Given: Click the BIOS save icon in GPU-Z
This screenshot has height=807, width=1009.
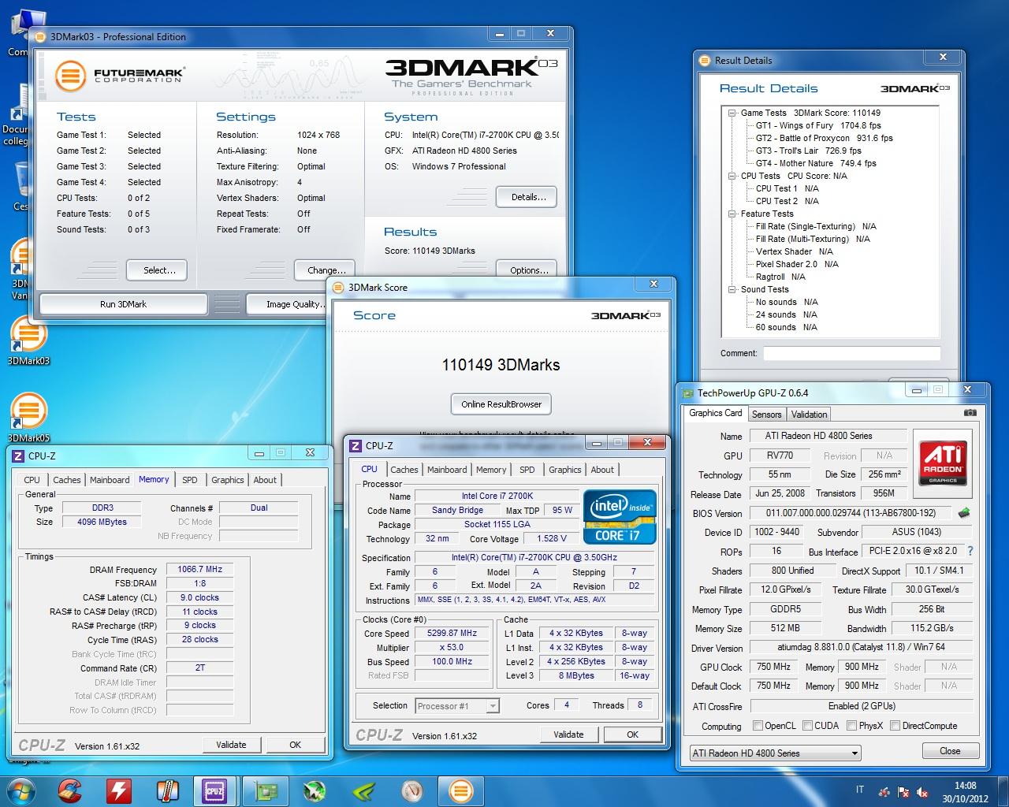Looking at the screenshot, I should click(x=963, y=513).
